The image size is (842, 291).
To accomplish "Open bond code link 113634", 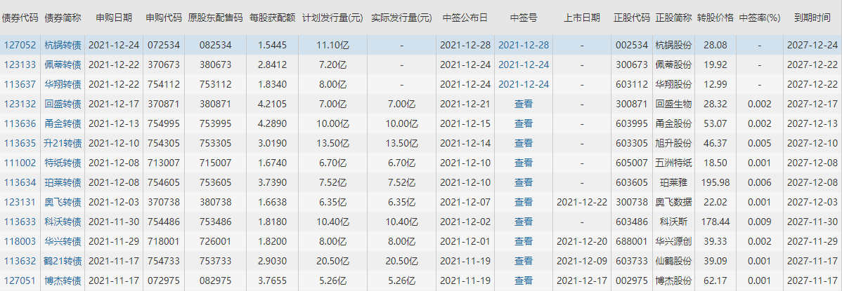I will click(20, 182).
